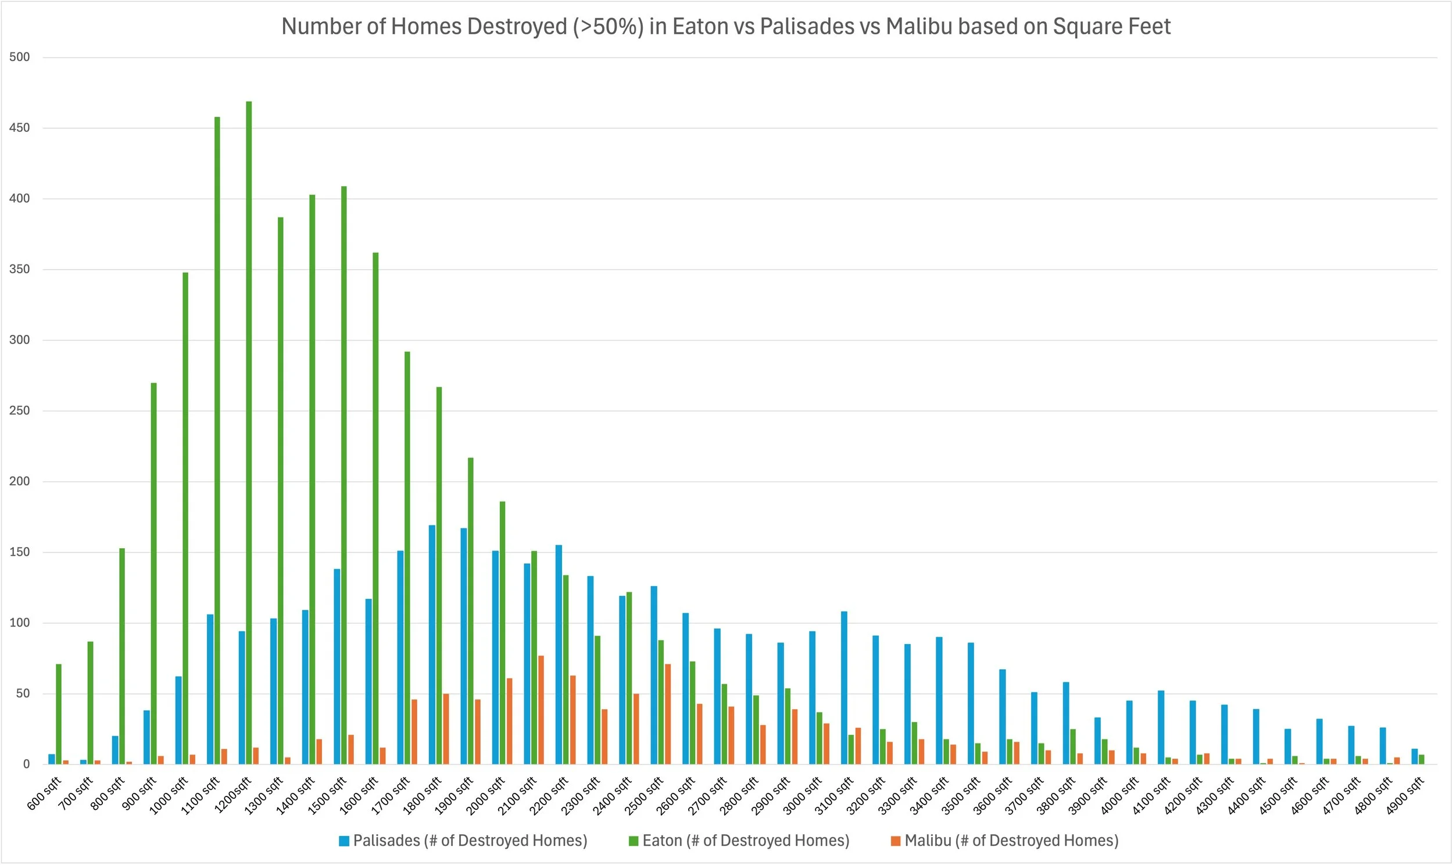Select the y-axis label "0"
The width and height of the screenshot is (1453, 865).
pyautogui.click(x=26, y=764)
